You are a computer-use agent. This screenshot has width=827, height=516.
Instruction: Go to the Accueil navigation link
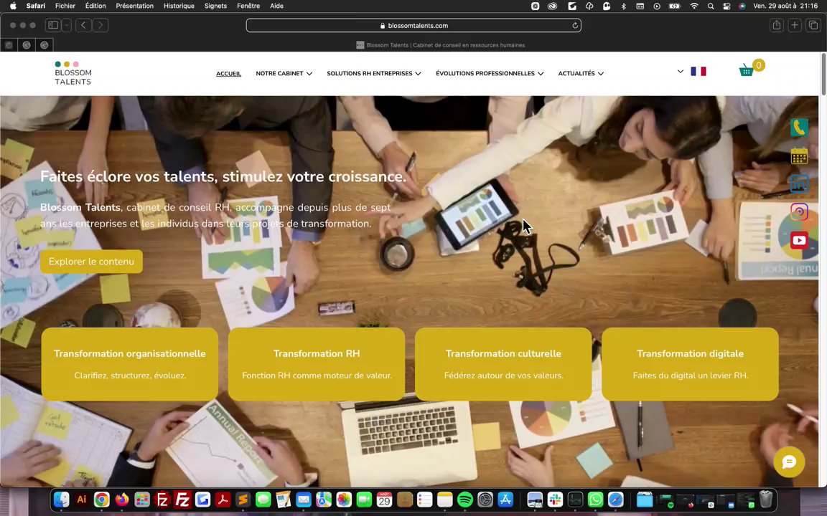coord(228,74)
